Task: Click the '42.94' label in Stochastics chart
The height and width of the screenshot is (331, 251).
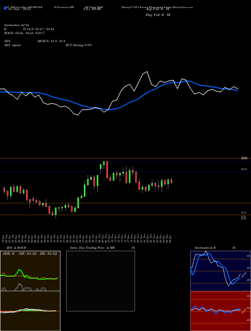Action: click(244, 275)
